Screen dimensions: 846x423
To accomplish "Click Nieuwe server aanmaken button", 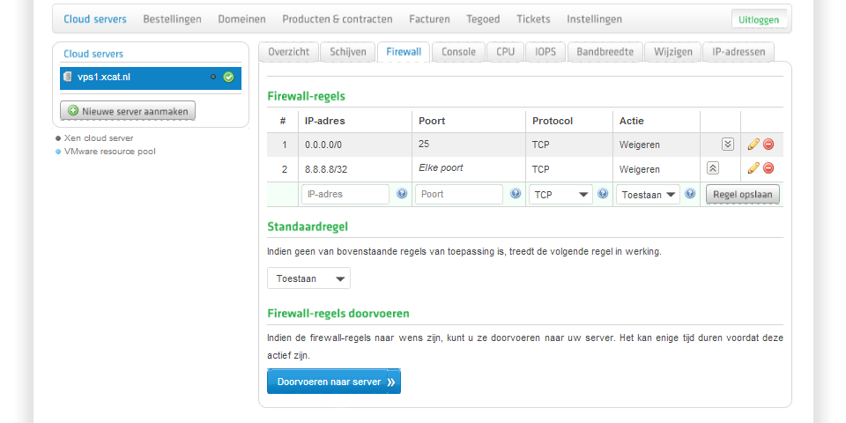I will tap(128, 111).
